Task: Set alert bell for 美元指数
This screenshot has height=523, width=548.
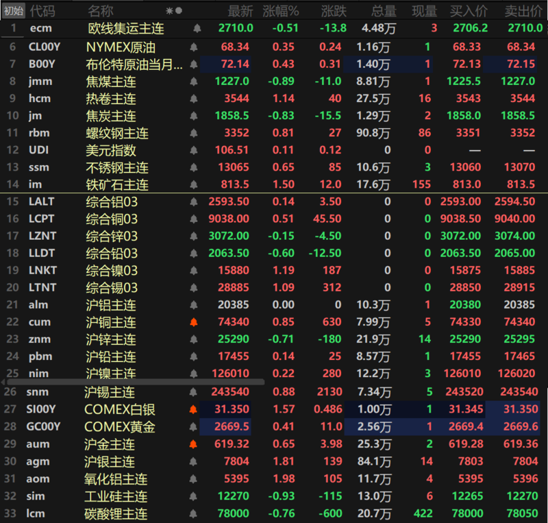Action: [194, 150]
